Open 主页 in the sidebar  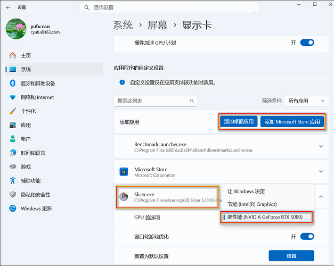[54, 55]
